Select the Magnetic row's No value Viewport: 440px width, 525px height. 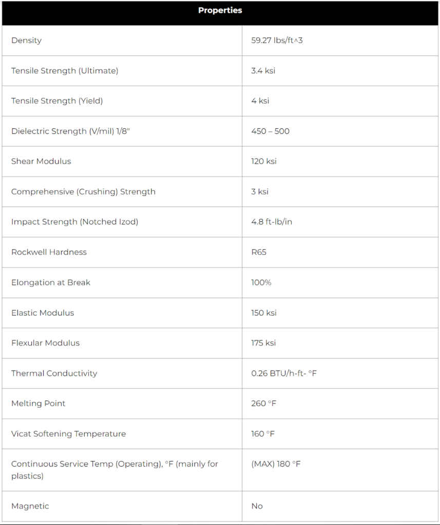click(x=257, y=506)
